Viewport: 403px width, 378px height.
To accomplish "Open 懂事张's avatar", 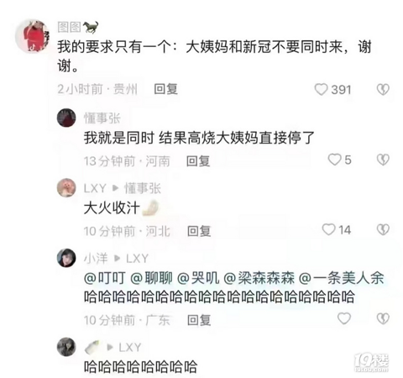I will (66, 118).
